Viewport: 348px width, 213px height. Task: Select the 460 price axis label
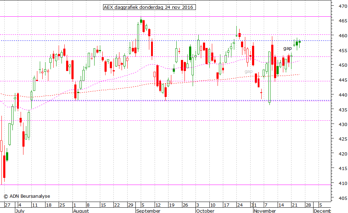coord(343,36)
